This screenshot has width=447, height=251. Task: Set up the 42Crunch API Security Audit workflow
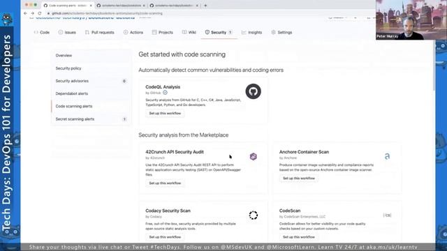[x=165, y=183]
